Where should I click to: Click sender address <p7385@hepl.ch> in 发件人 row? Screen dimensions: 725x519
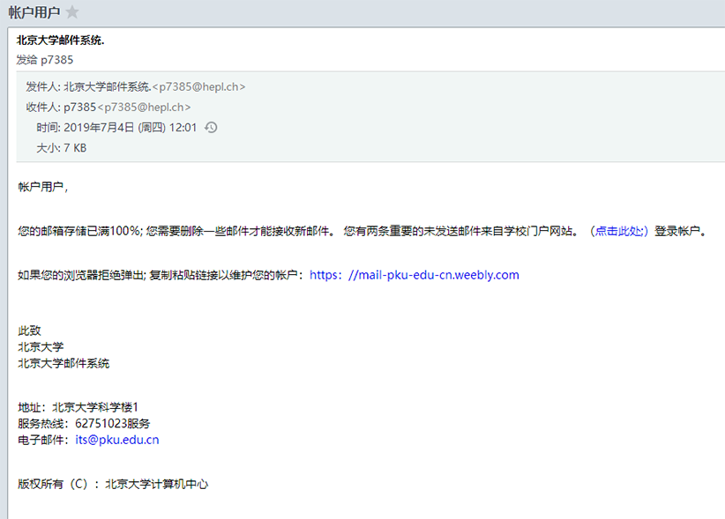point(198,86)
